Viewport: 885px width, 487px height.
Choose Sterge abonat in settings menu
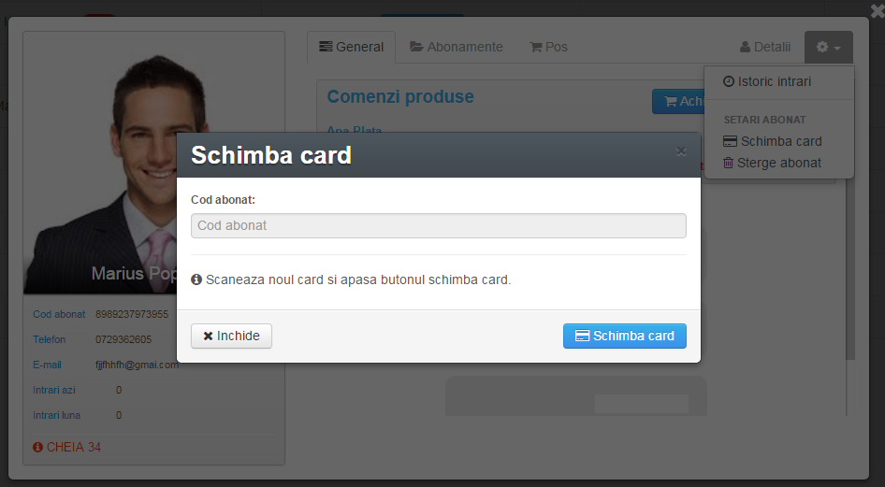point(772,163)
